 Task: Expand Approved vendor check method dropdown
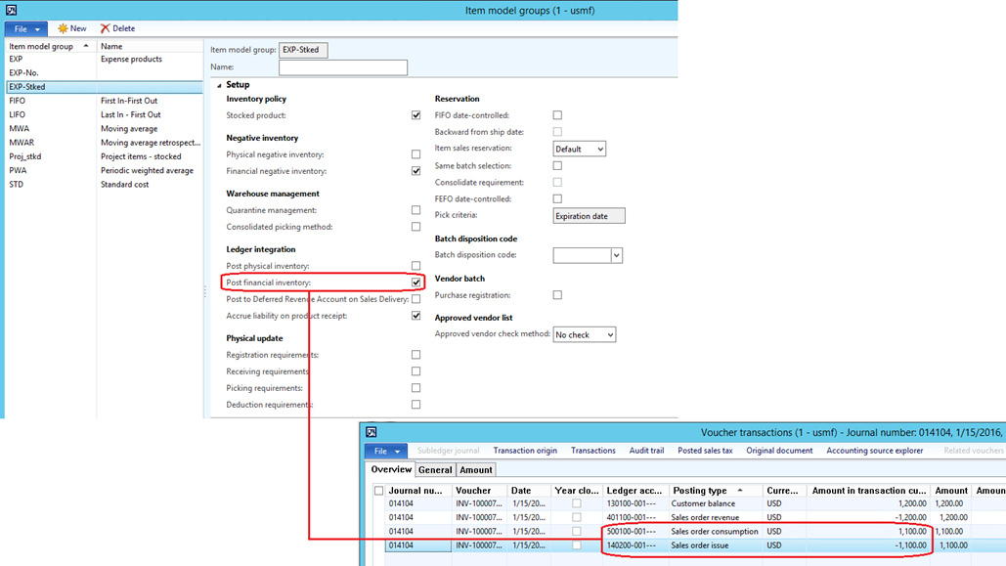609,334
